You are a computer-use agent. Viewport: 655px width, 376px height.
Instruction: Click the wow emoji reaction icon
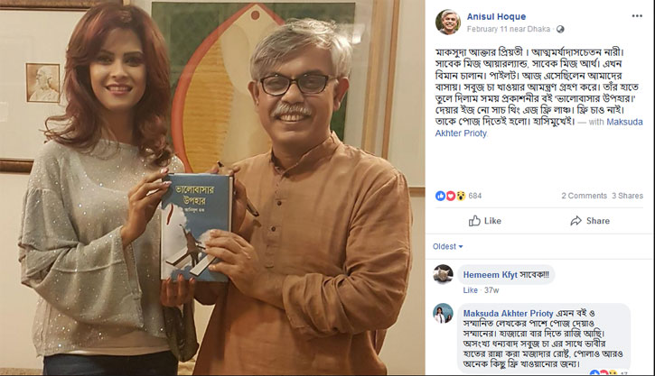click(x=461, y=196)
